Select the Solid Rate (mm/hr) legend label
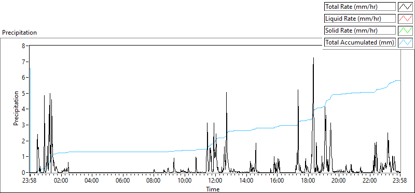The height and width of the screenshot is (193, 415). point(359,31)
